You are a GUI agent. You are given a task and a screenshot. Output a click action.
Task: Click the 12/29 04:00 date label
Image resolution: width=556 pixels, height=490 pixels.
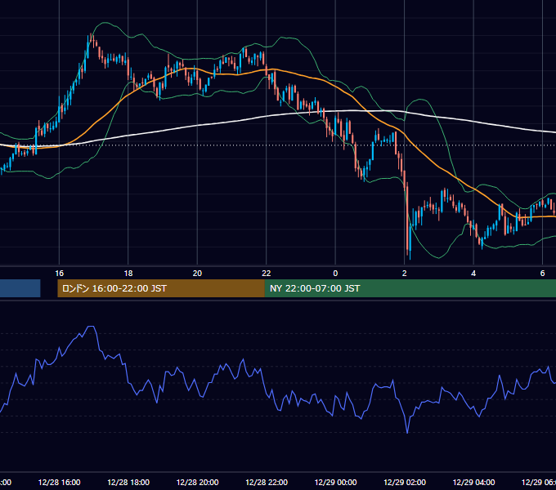click(x=473, y=482)
